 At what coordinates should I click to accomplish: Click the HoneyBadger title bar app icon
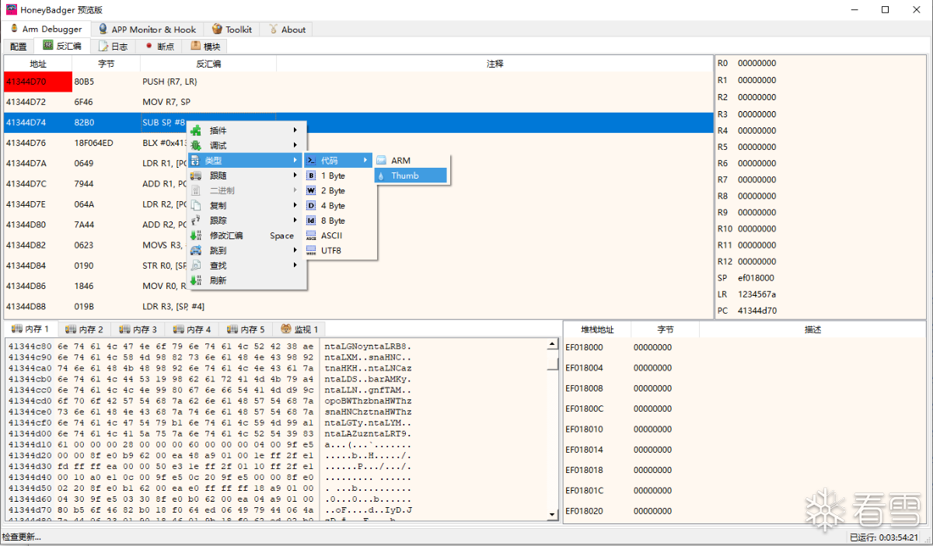pos(12,9)
